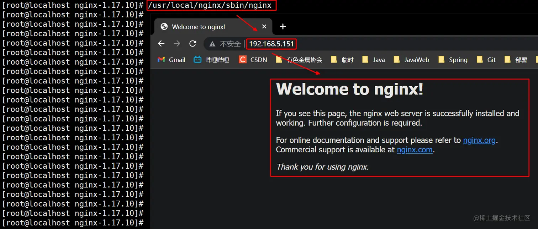Open the JavaWeb bookmark folder
Screen dimensions: 538x229
[x=411, y=60]
